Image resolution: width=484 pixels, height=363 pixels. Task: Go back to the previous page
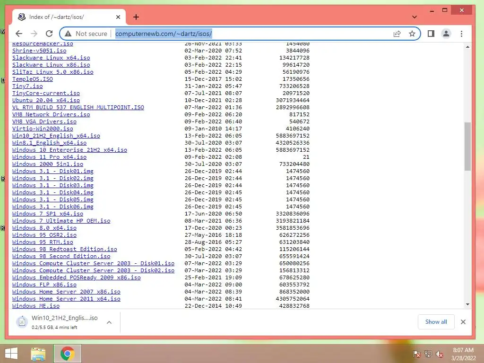coord(19,34)
